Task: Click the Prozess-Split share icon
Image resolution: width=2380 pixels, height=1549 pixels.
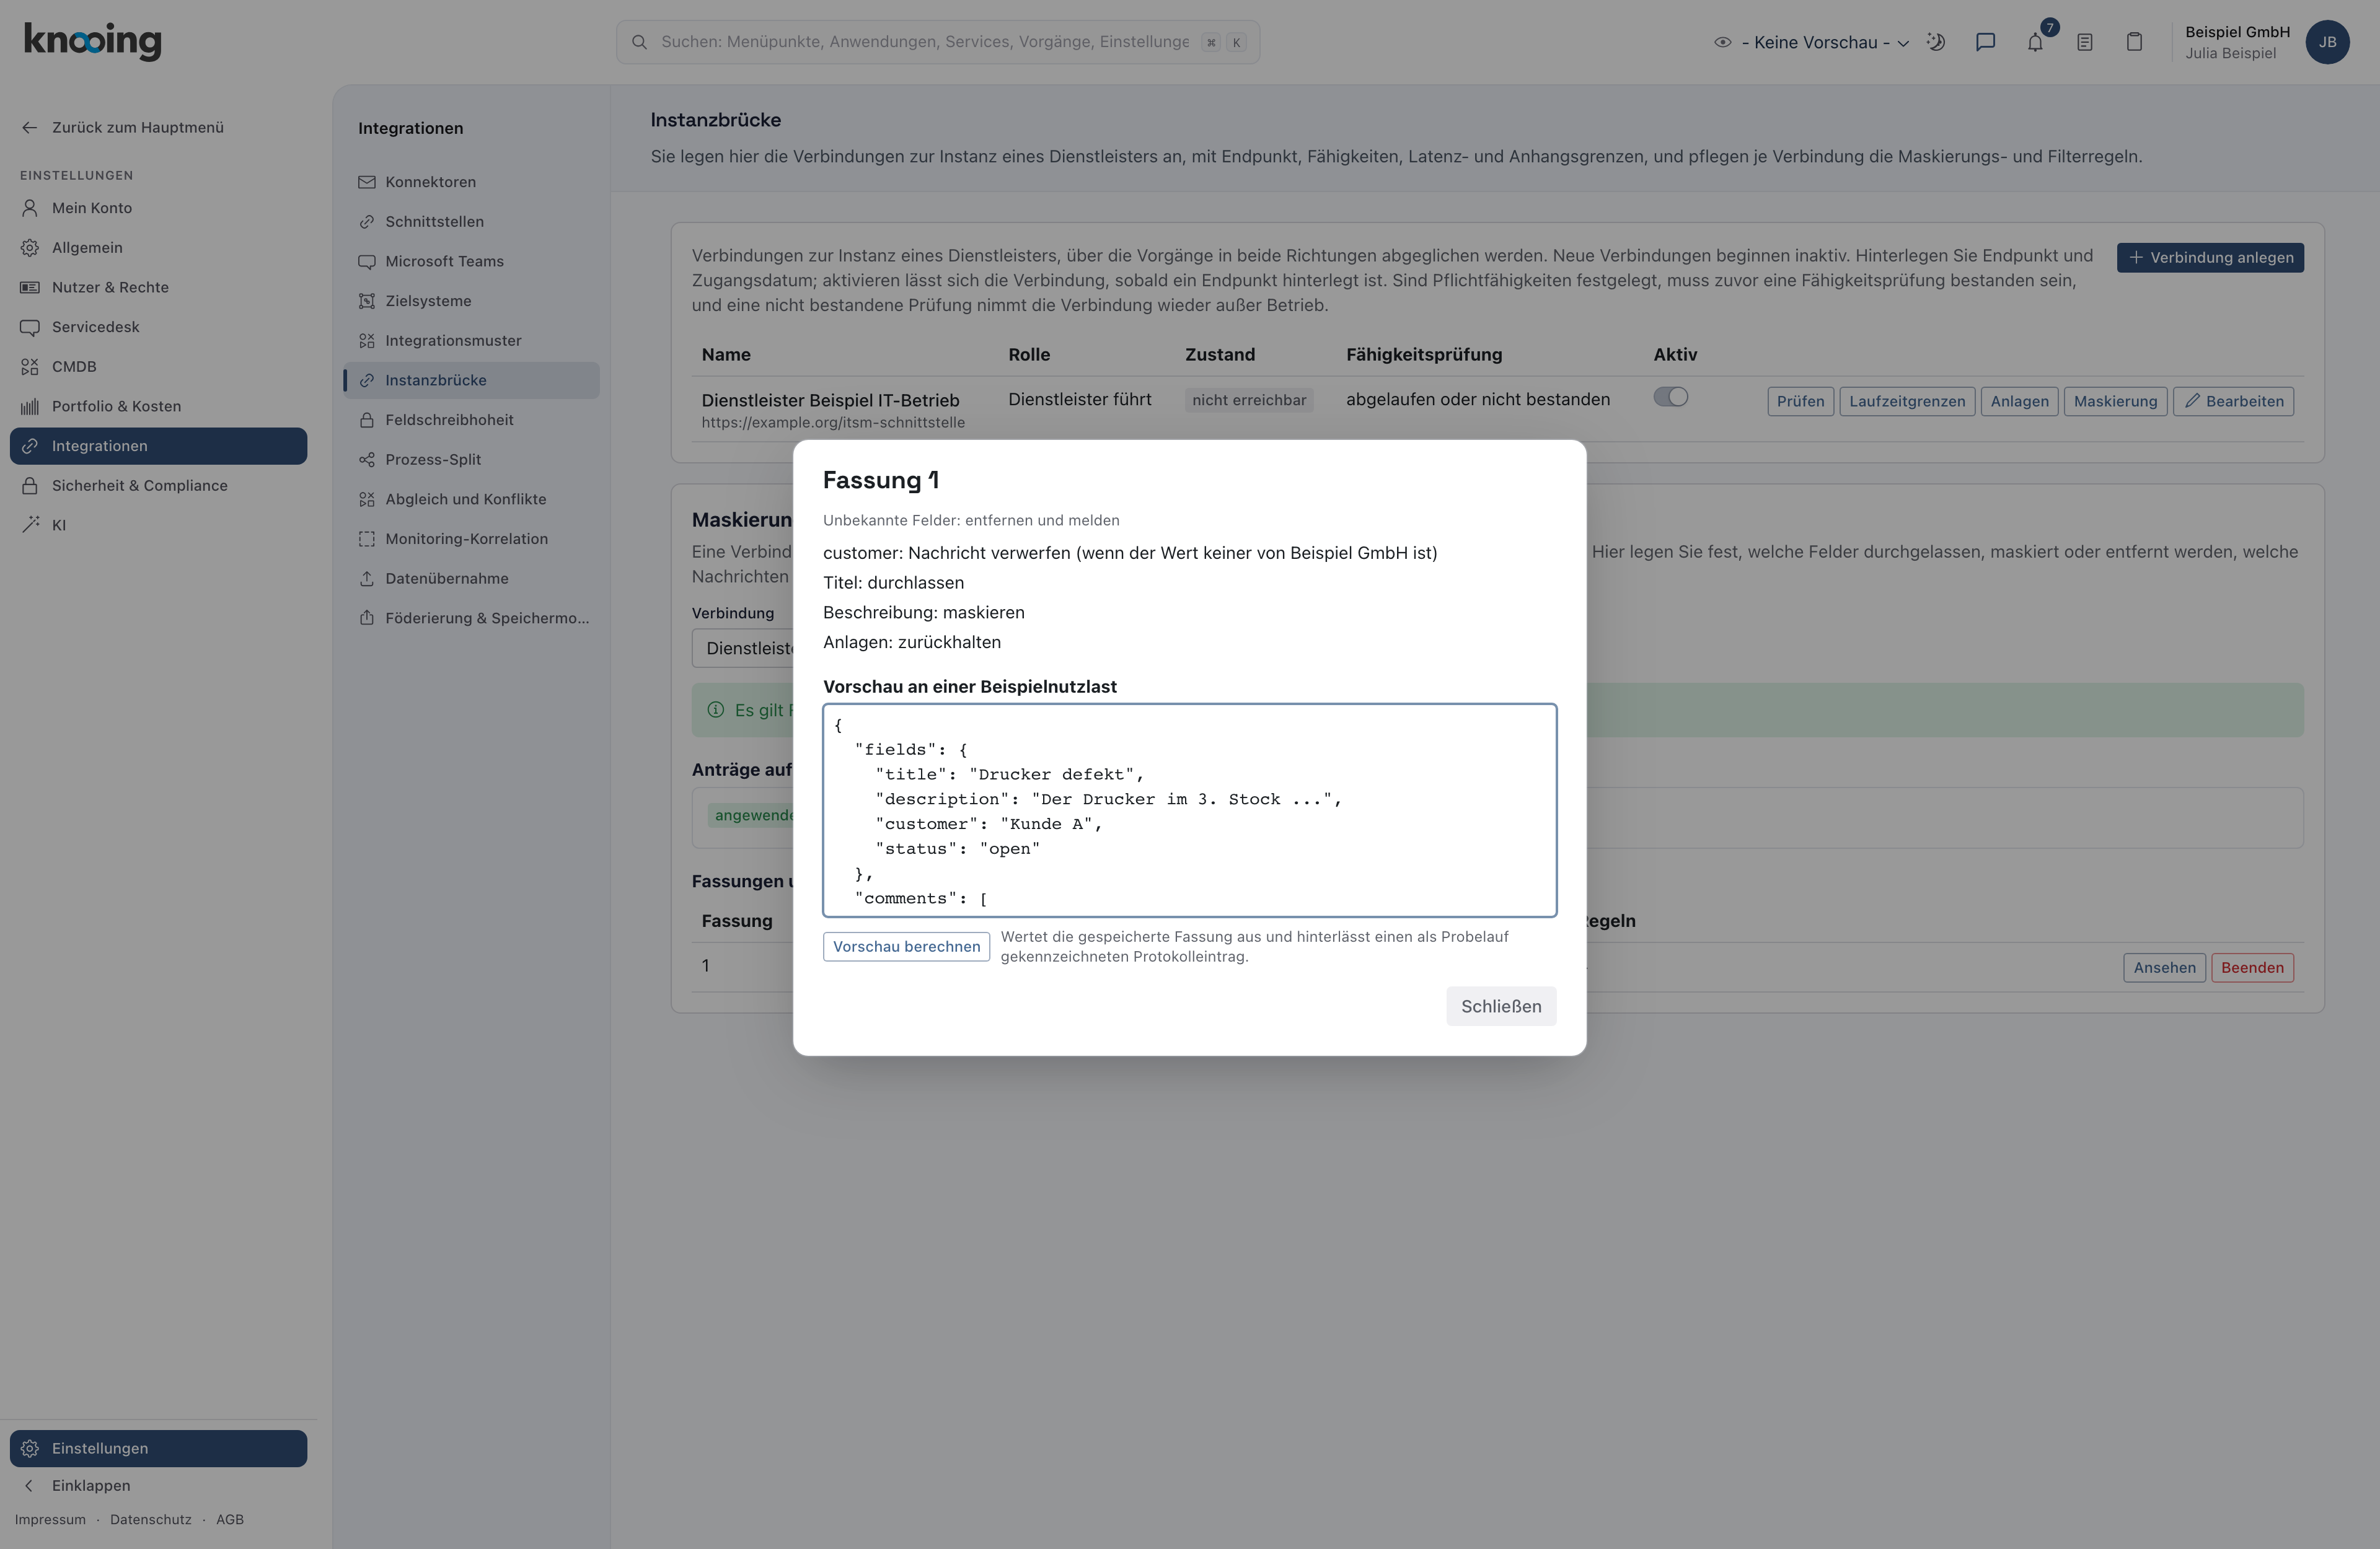Action: coord(367,460)
